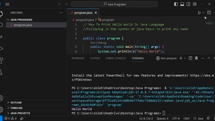Open the OUTPUT panel tab
This screenshot has height=121, width=215.
pos(95,58)
